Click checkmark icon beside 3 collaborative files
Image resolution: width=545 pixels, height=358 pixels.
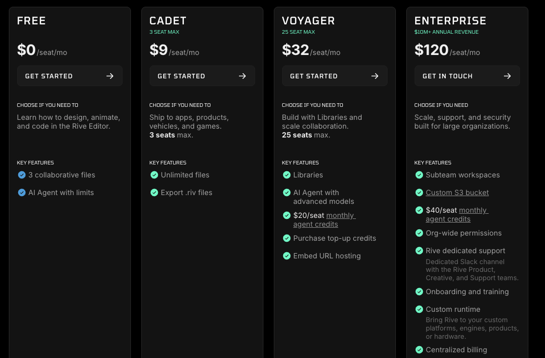(21, 175)
